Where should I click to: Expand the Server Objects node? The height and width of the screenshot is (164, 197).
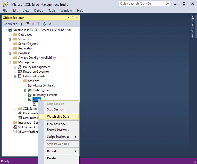click(x=10, y=44)
